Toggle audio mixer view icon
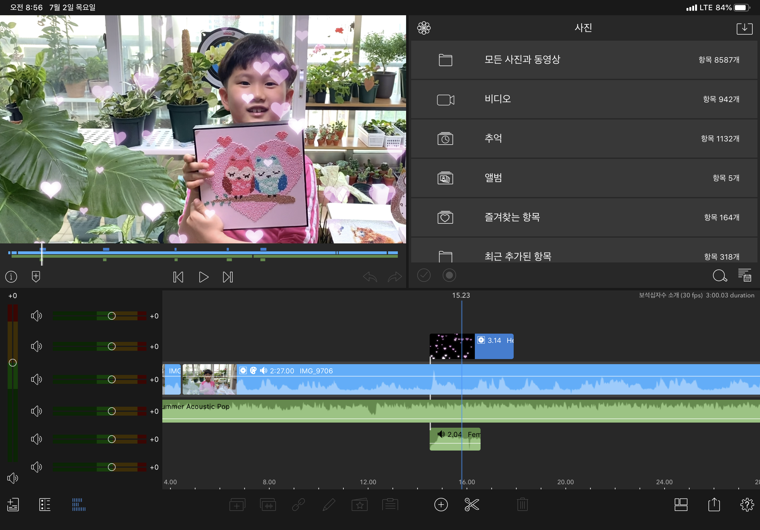This screenshot has height=530, width=760. pos(79,505)
